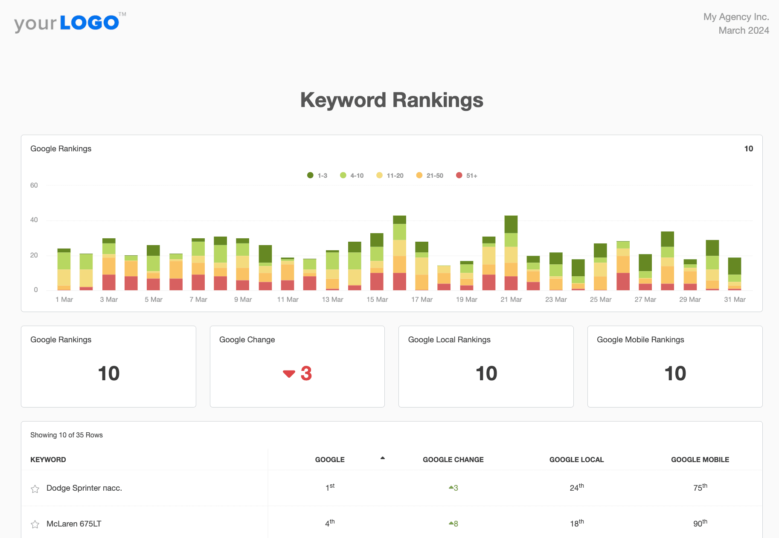Viewport: 779px width, 538px height.
Task: Star the McLaren 675LT keyword
Action: click(35, 524)
